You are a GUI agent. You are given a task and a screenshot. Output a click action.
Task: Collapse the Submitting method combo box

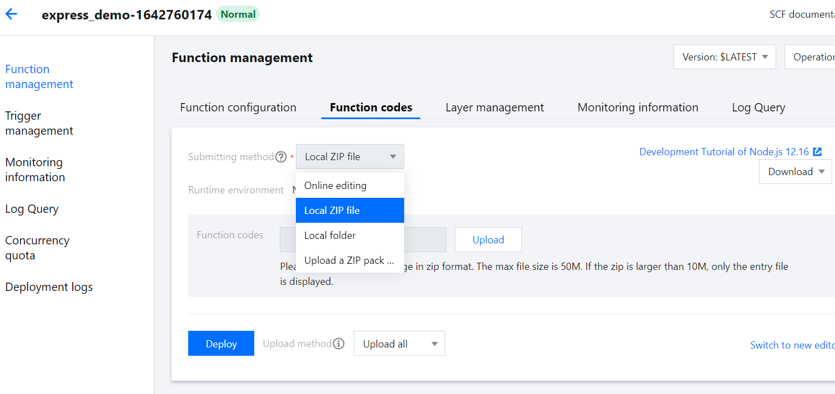point(350,157)
